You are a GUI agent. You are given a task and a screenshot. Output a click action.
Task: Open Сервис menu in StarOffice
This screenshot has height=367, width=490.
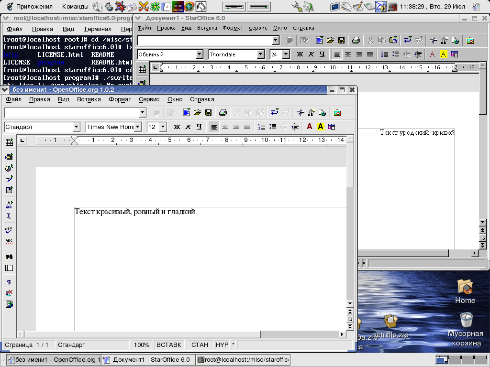tap(258, 28)
